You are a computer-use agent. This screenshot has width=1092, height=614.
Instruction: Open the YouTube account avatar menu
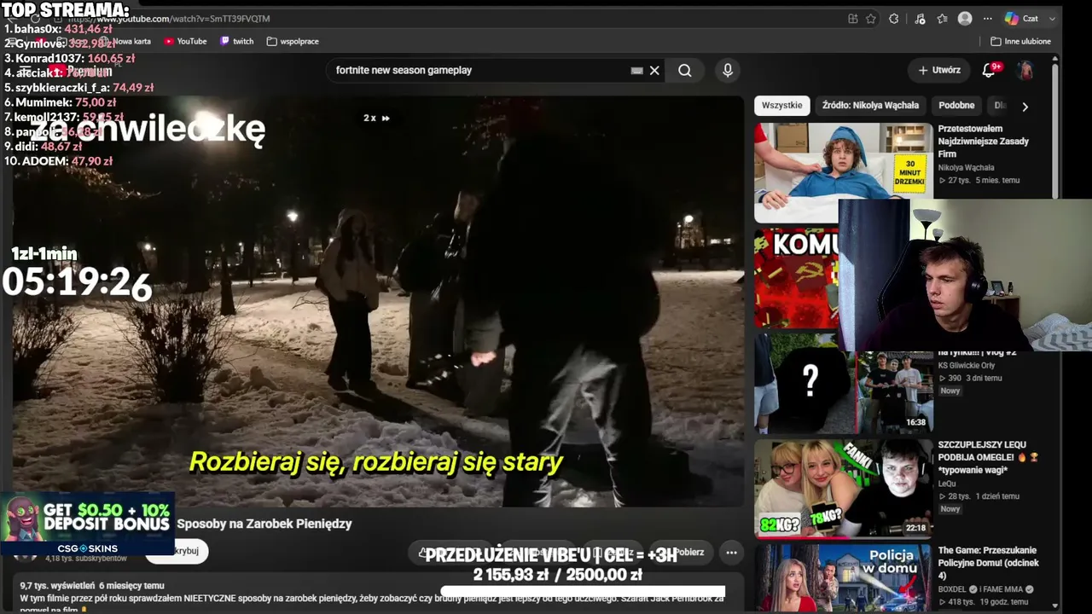click(x=1025, y=71)
